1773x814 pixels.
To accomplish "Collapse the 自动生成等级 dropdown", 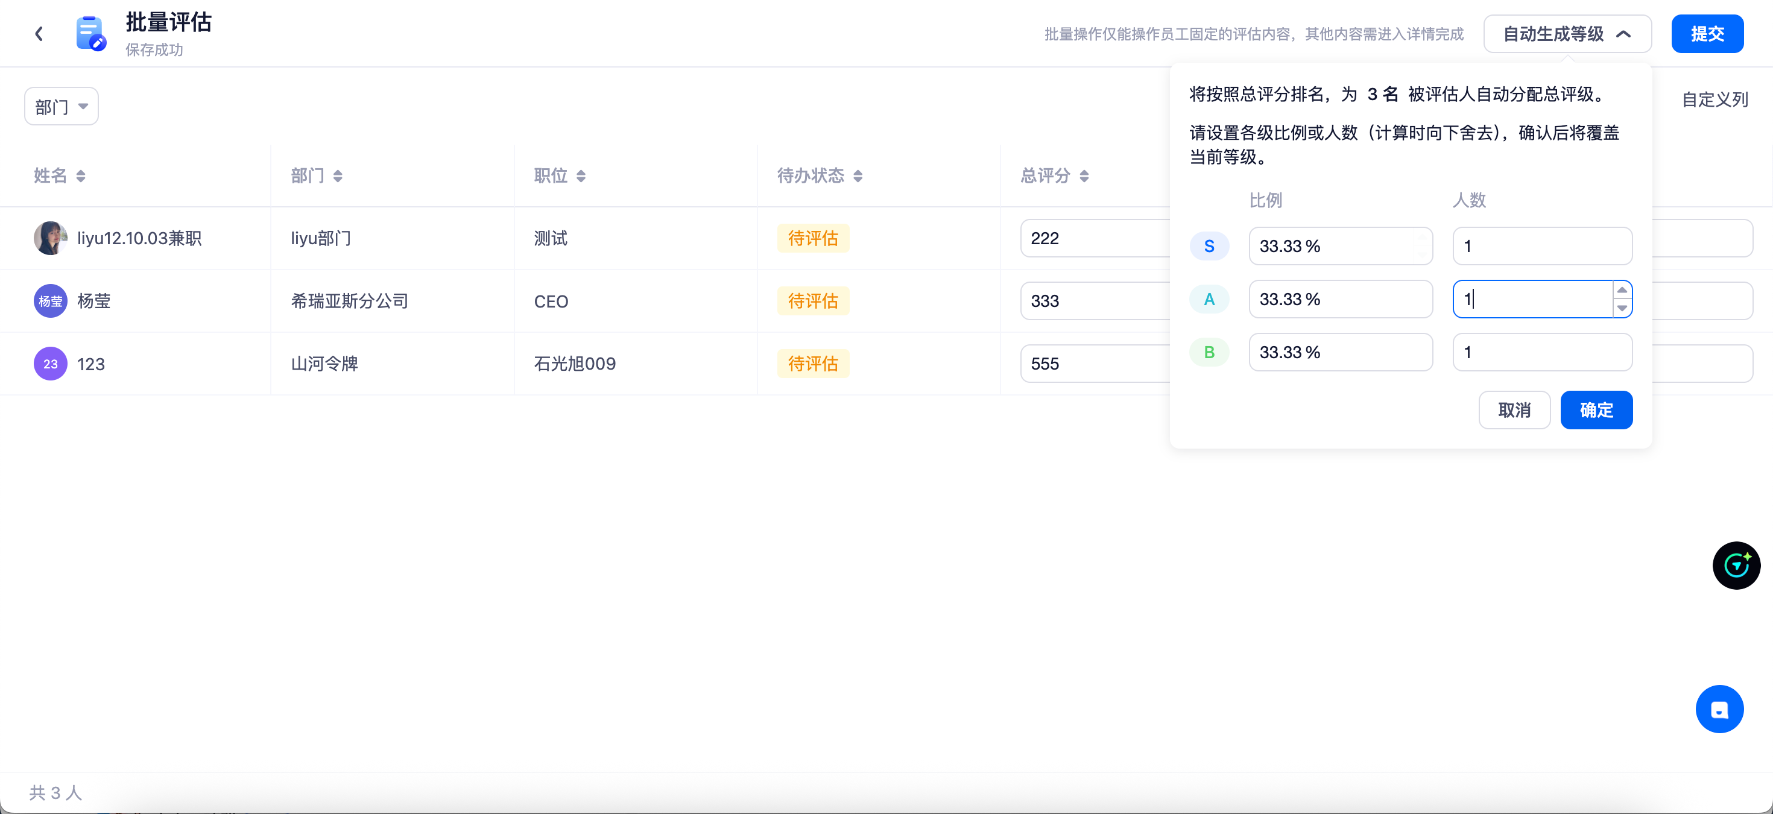I will [x=1567, y=34].
